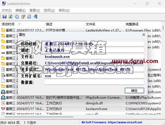The image size is (165, 126).
Task: Open the 帮助(H) menu
Action: coord(64,10)
